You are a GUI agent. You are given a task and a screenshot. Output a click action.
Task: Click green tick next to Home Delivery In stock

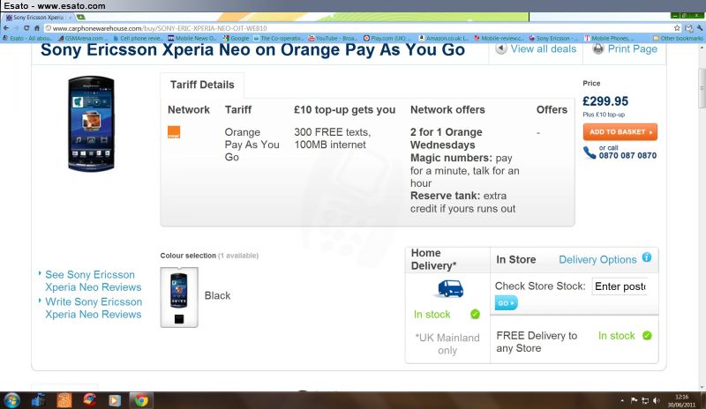click(475, 314)
